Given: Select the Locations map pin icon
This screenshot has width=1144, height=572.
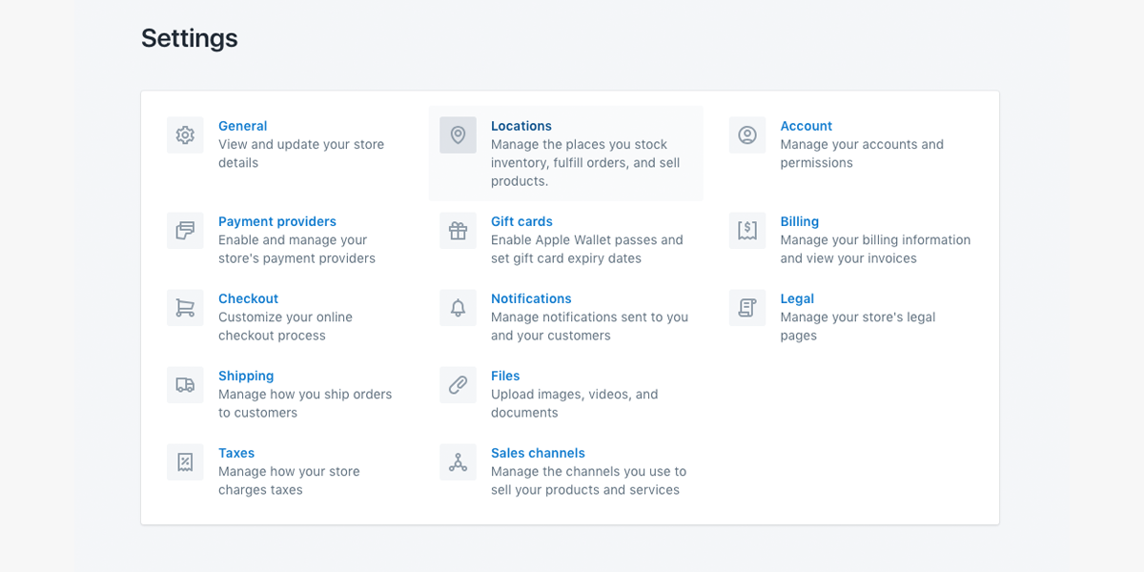Looking at the screenshot, I should 458,135.
